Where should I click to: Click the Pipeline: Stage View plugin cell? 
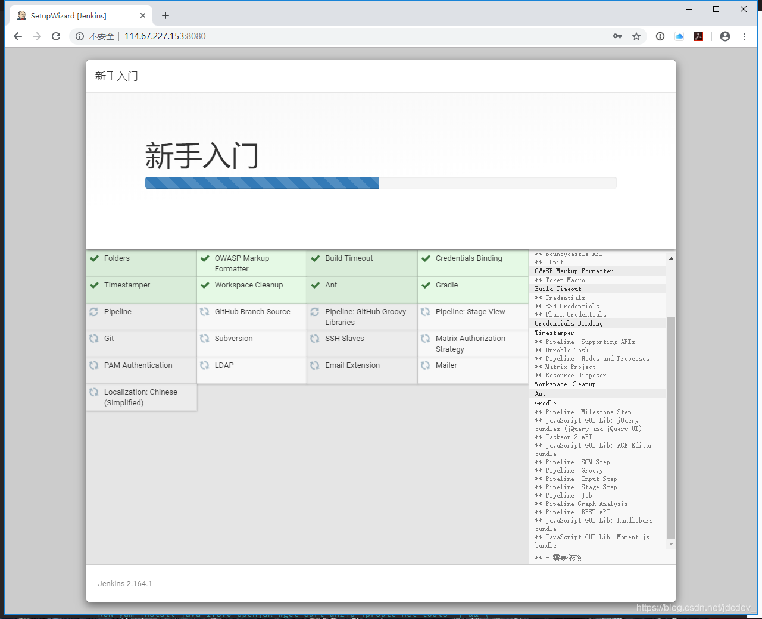click(473, 317)
